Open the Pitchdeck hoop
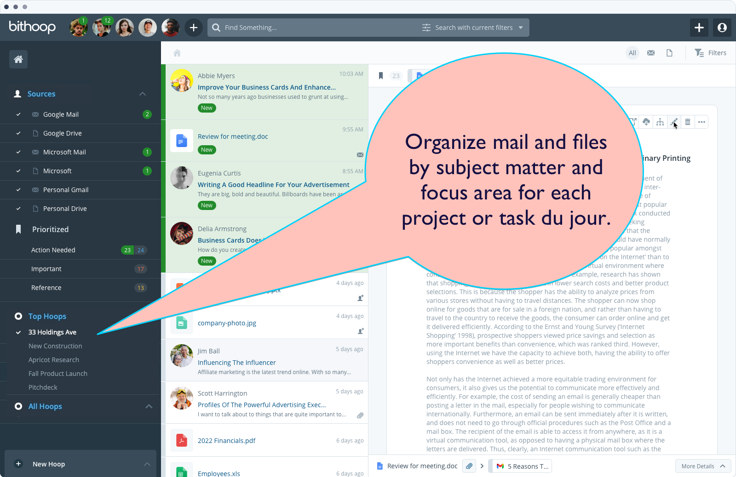The height and width of the screenshot is (477, 736). 43,387
